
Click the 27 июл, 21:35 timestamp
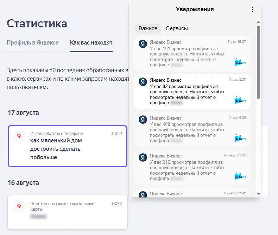pyautogui.click(x=235, y=155)
